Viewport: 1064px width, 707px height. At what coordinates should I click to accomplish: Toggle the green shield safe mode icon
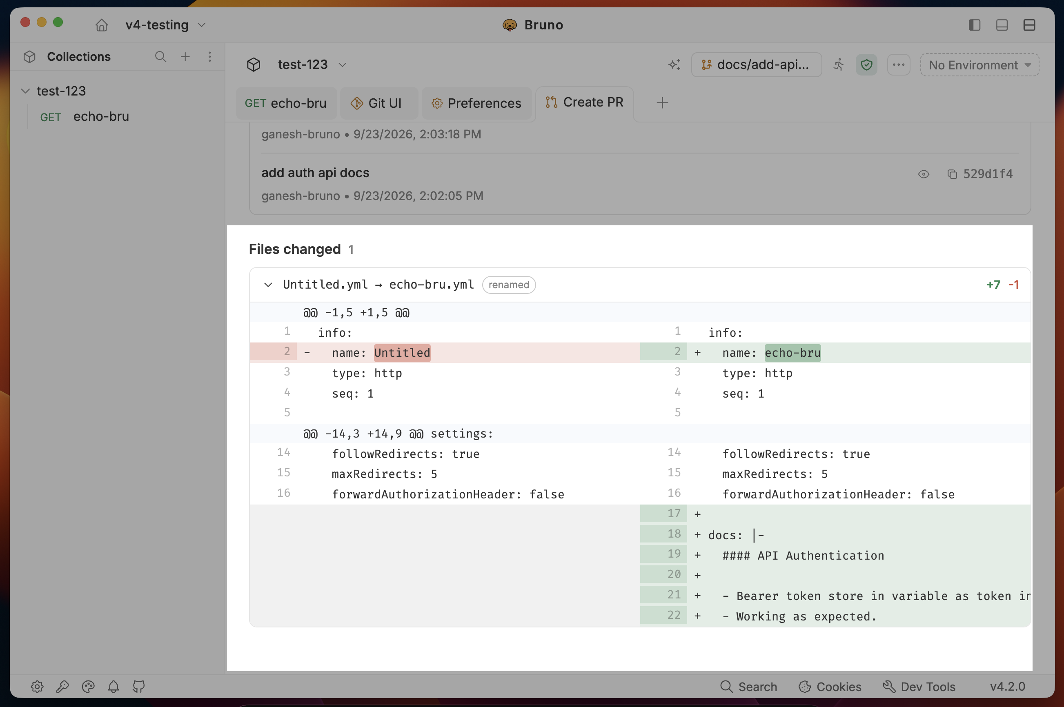coord(866,64)
